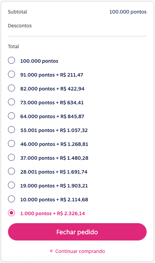Select the 100.000 pontos radio option
The height and width of the screenshot is (263, 155).
(x=11, y=60)
